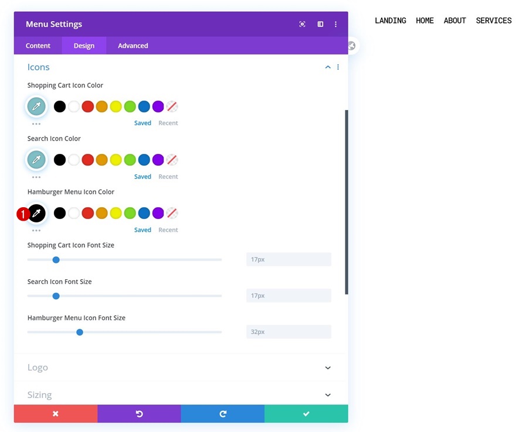
Task: Show Saved colors for Search Icon Color
Action: pos(142,176)
